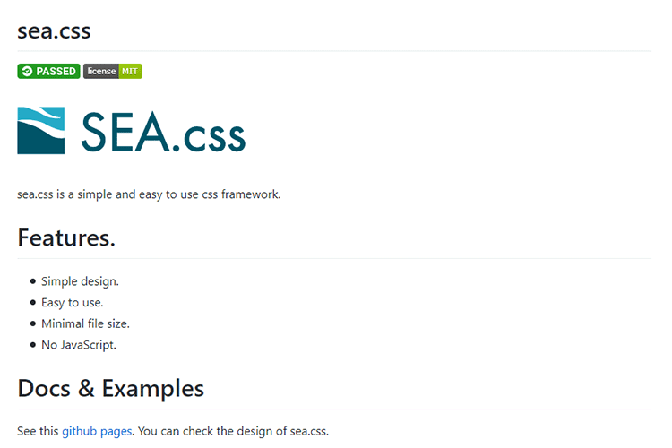Click the "Minimal file size." list item
This screenshot has width=672, height=448.
[85, 323]
